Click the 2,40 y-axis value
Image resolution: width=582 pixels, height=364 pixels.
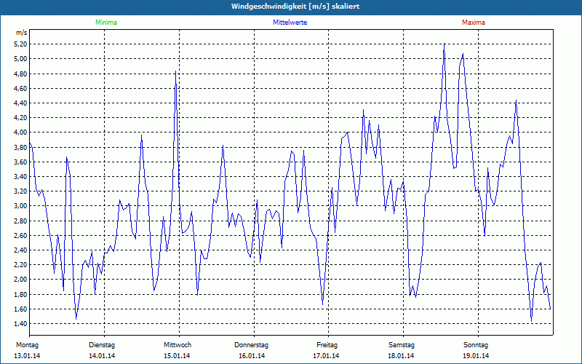tap(21, 250)
